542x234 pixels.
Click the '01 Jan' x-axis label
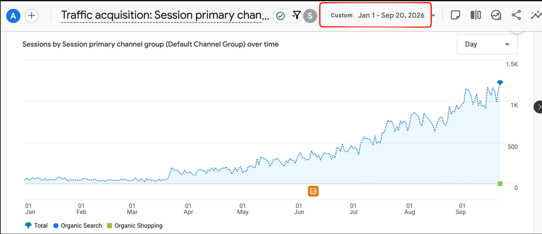tap(30, 209)
